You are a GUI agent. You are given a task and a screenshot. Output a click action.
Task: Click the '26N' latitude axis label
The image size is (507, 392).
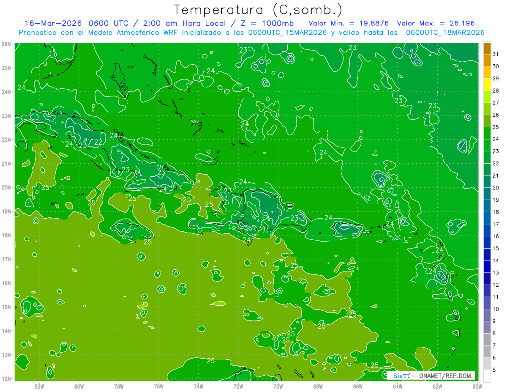6,44
